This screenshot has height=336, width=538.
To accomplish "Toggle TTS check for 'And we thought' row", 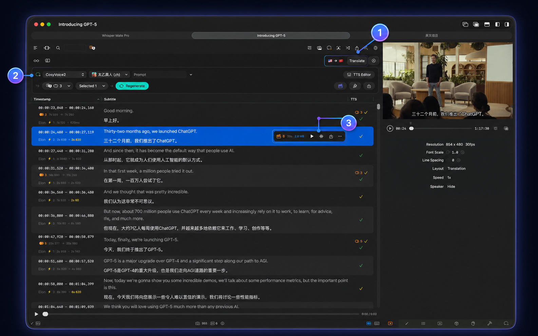I will (x=361, y=196).
